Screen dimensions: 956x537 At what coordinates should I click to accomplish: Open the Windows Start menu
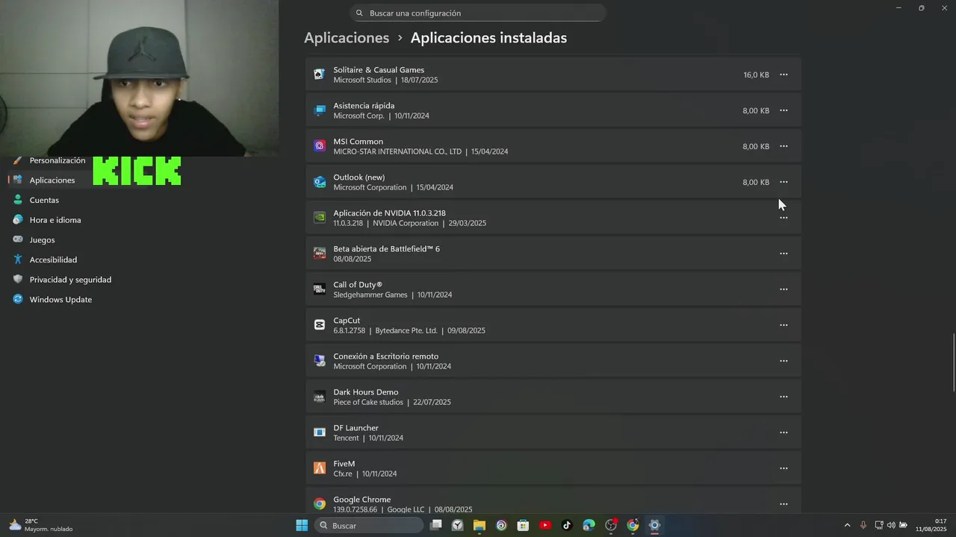click(302, 526)
